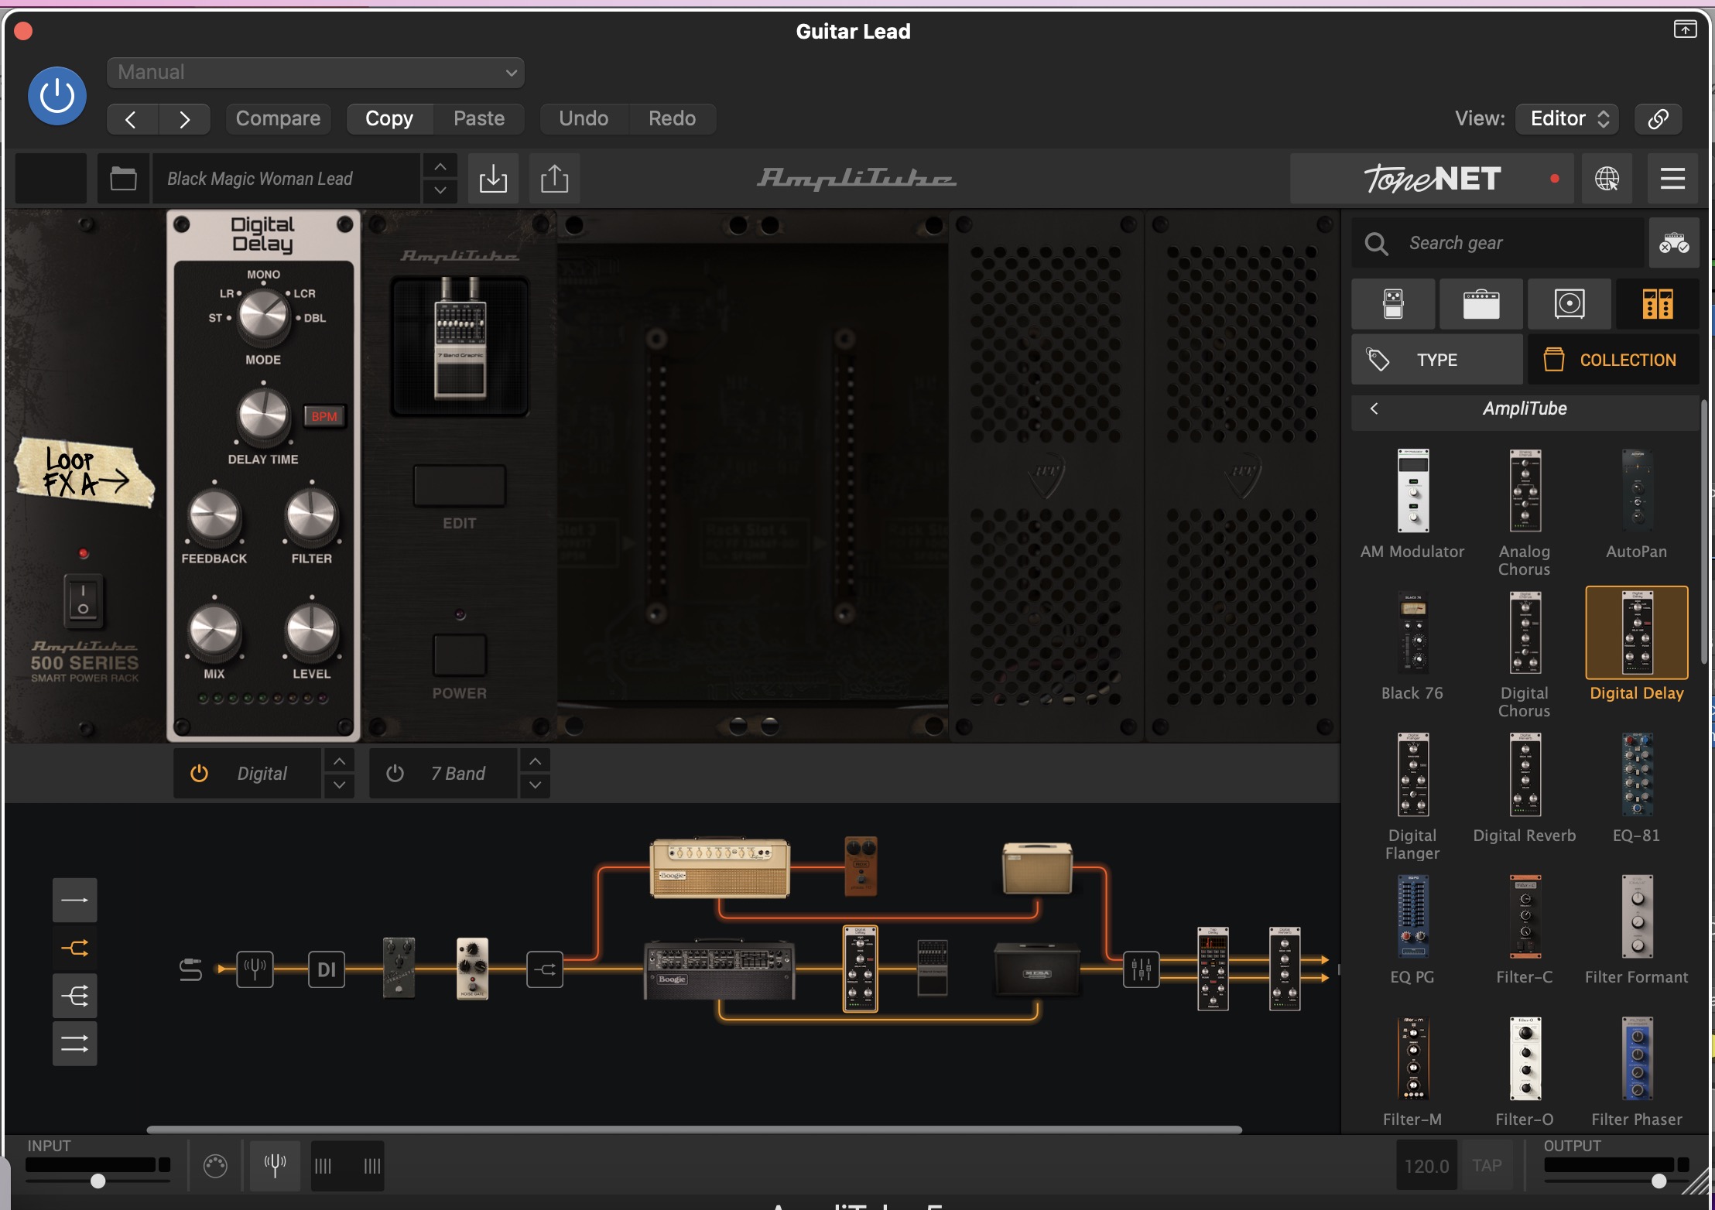Click the MODE selector knob

click(x=263, y=316)
